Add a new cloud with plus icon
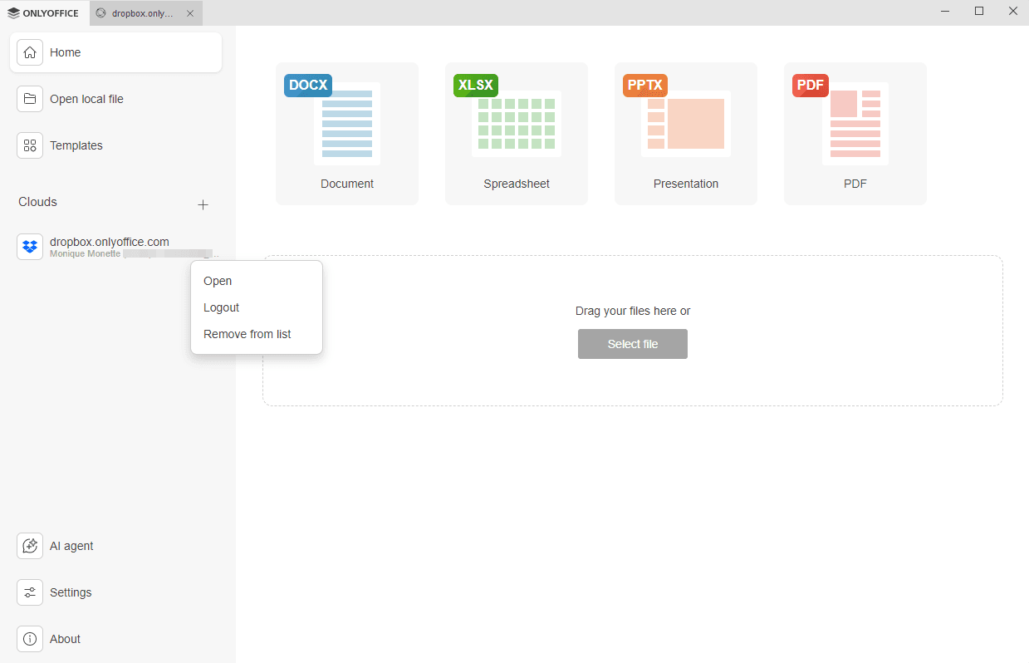This screenshot has width=1029, height=663. click(x=203, y=204)
